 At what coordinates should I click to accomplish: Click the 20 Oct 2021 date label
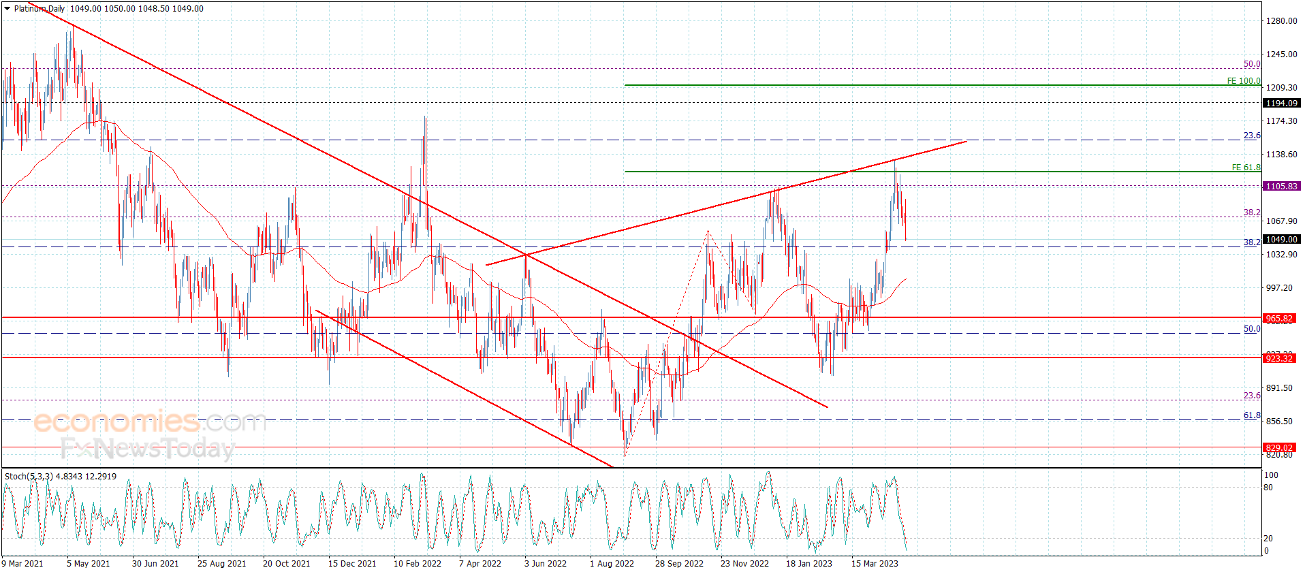286,563
